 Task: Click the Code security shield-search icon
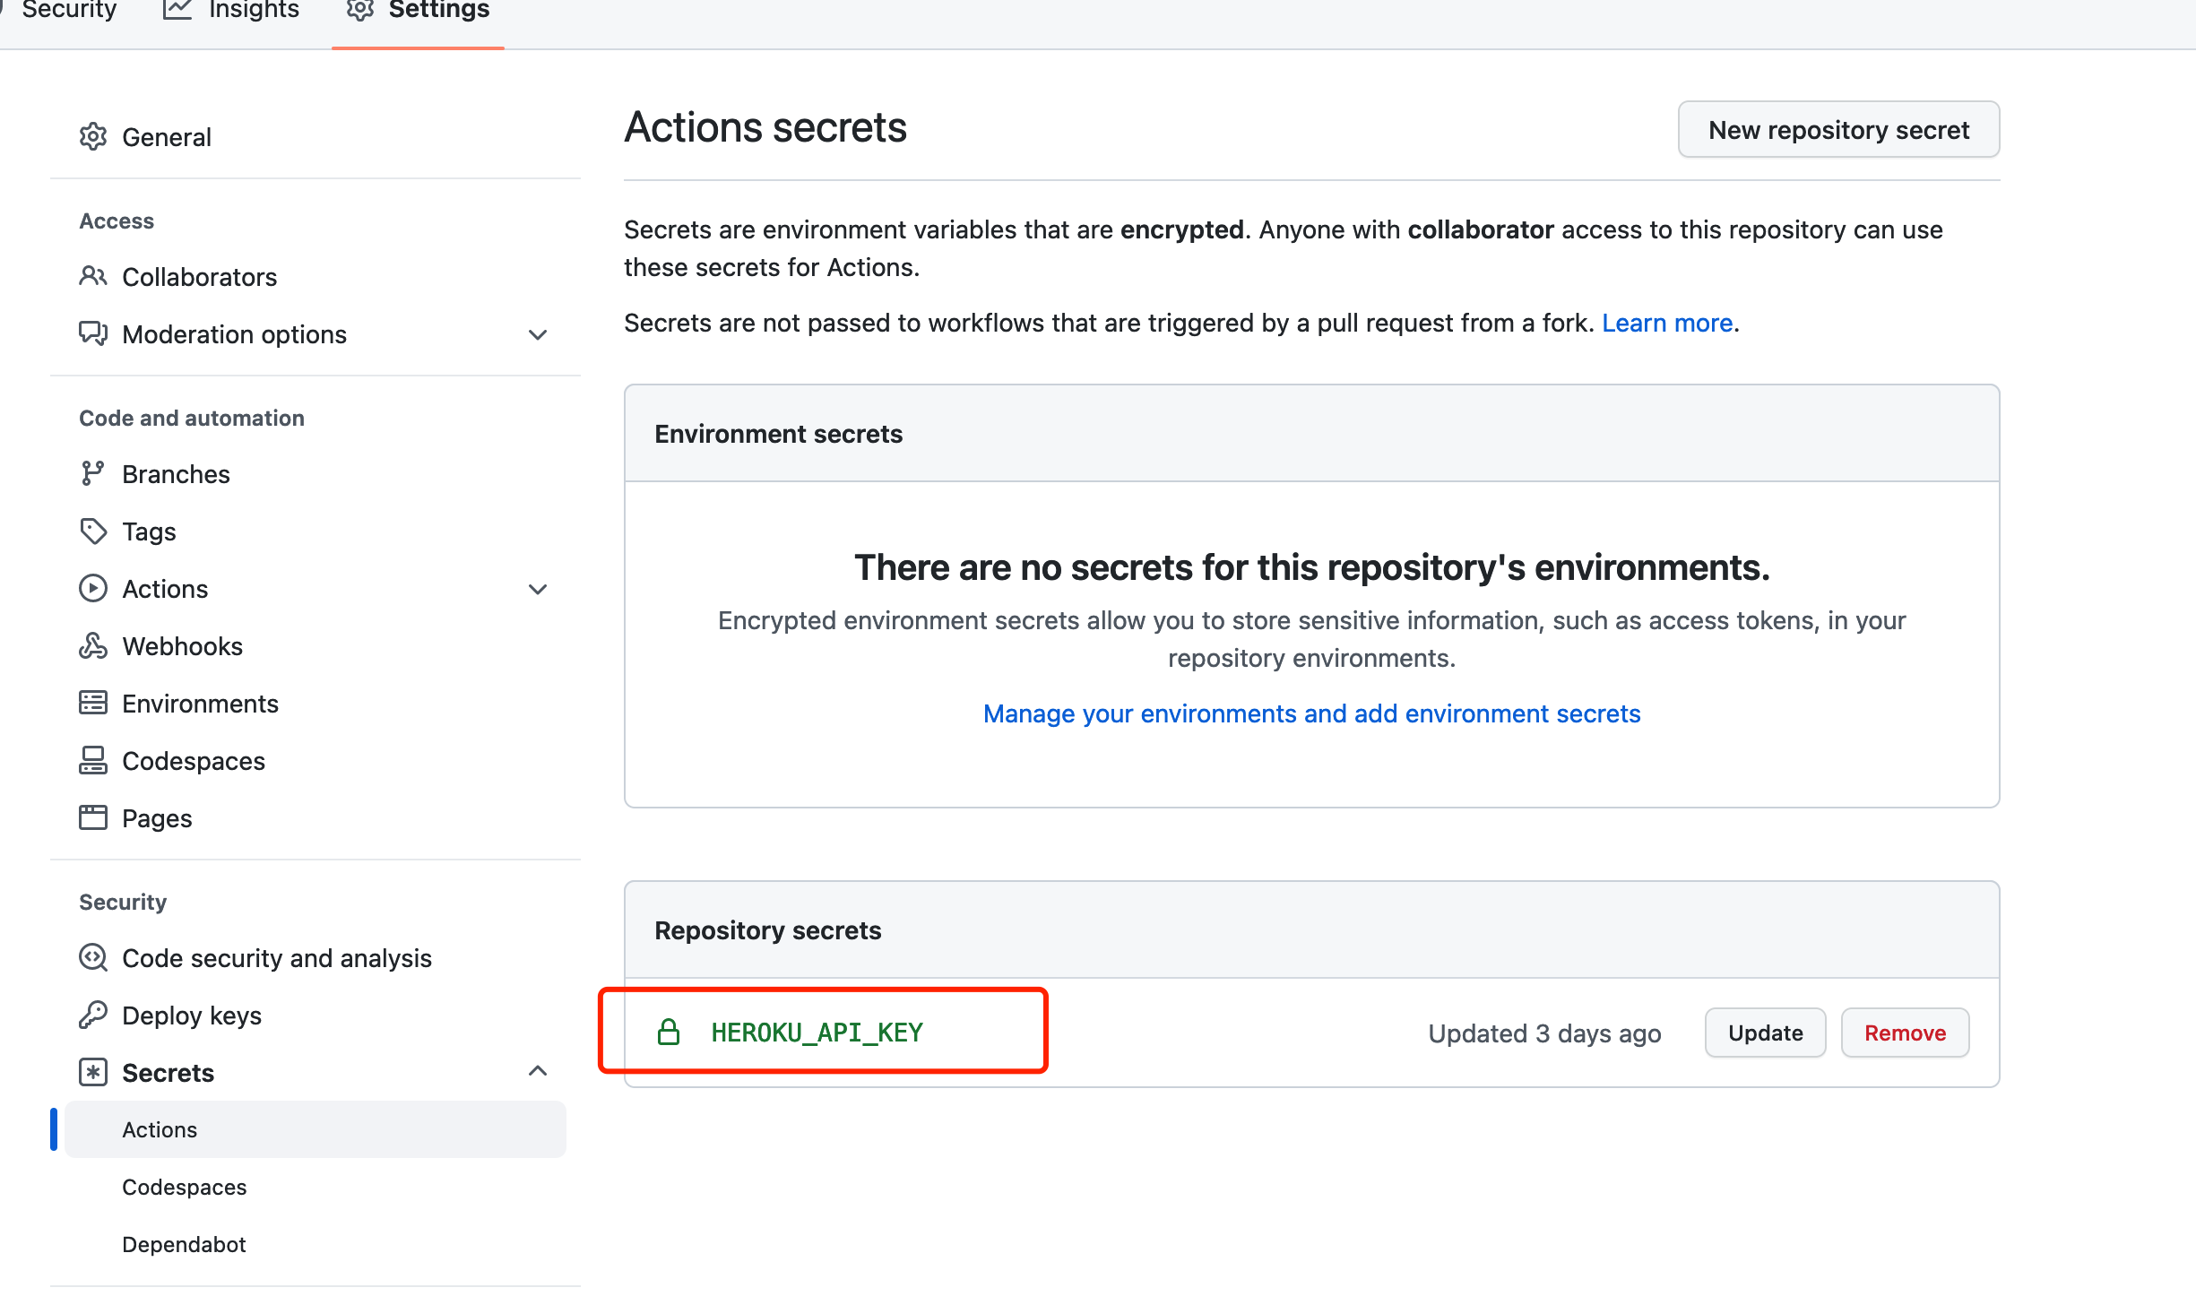93,957
